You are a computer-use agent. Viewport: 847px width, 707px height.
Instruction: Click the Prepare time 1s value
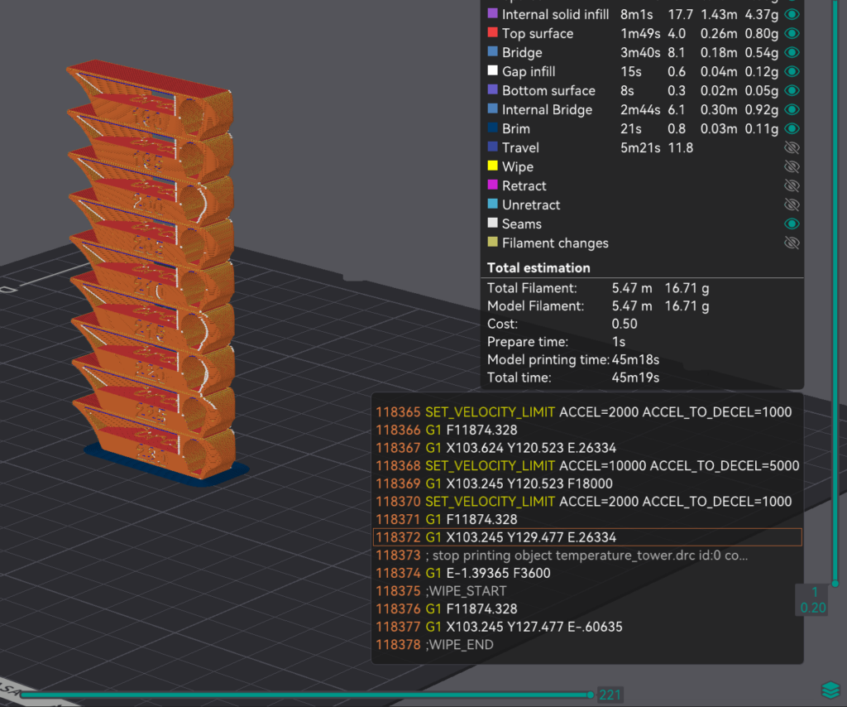(619, 342)
